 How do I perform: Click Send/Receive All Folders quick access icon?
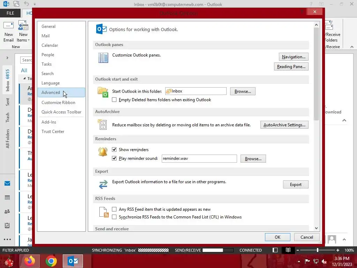(16, 4)
